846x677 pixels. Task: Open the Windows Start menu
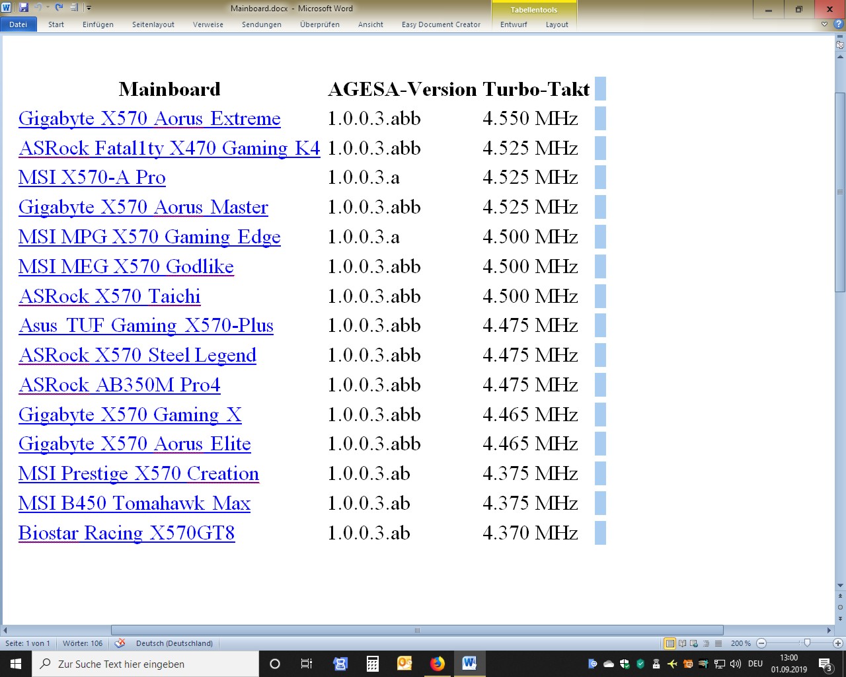[16, 664]
